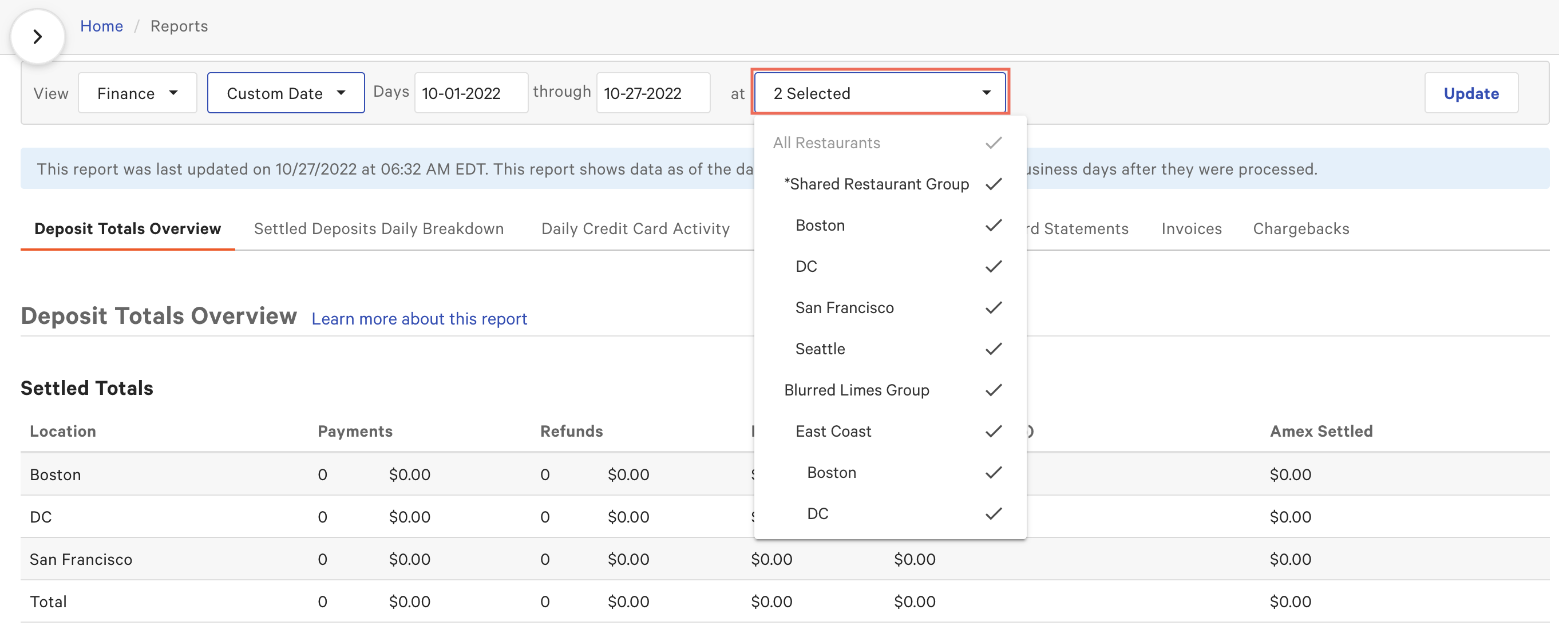Viewport: 1559px width, 633px height.
Task: Open the Chargebacks tab
Action: [1300, 228]
